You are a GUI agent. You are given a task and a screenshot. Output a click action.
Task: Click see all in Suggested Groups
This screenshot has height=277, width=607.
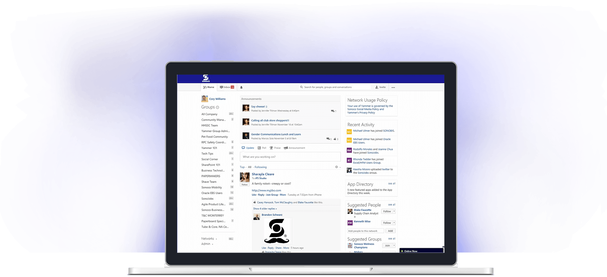(x=391, y=239)
